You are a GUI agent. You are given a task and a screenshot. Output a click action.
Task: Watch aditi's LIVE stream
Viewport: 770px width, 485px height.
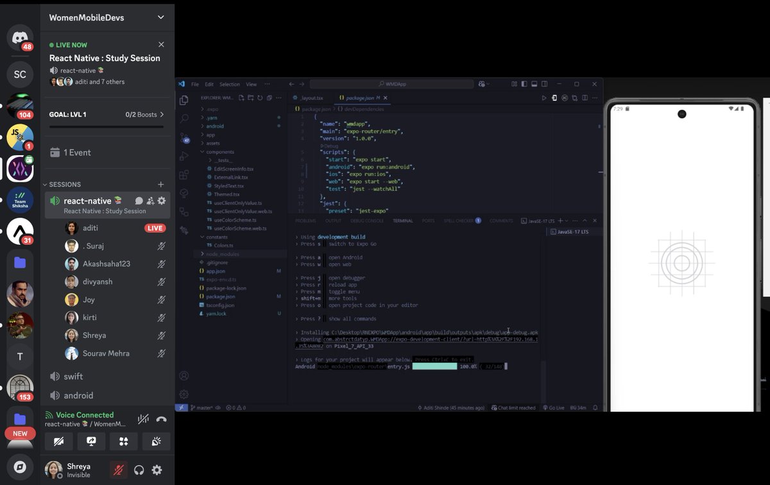155,228
